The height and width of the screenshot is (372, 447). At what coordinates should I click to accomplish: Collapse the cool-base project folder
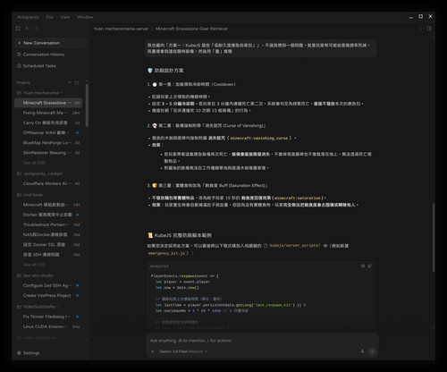click(30, 195)
